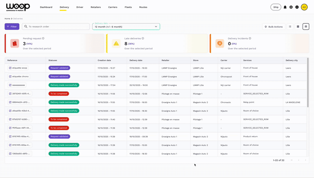Click the Delivery incidents card icon

coord(220,43)
